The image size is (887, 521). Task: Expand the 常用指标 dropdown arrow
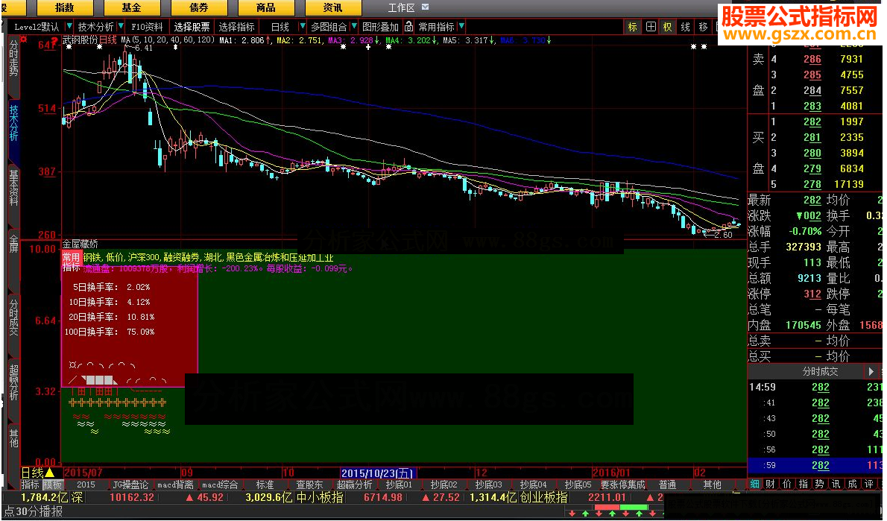tap(461, 27)
